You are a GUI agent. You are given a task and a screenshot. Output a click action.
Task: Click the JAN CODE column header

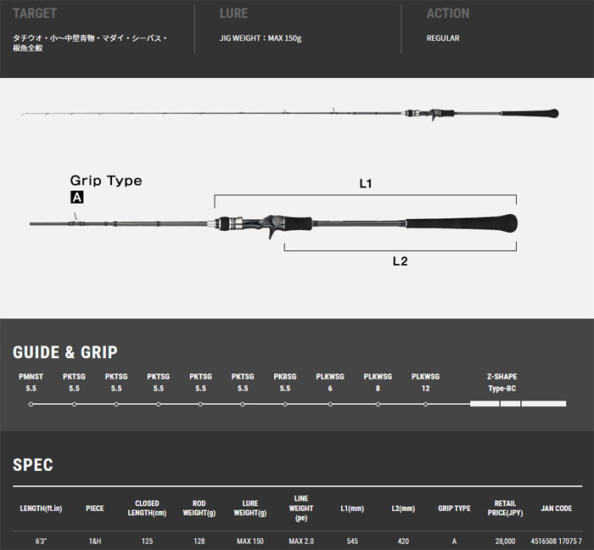point(556,508)
